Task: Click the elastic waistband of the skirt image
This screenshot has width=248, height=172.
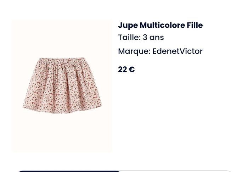Action: pos(62,60)
